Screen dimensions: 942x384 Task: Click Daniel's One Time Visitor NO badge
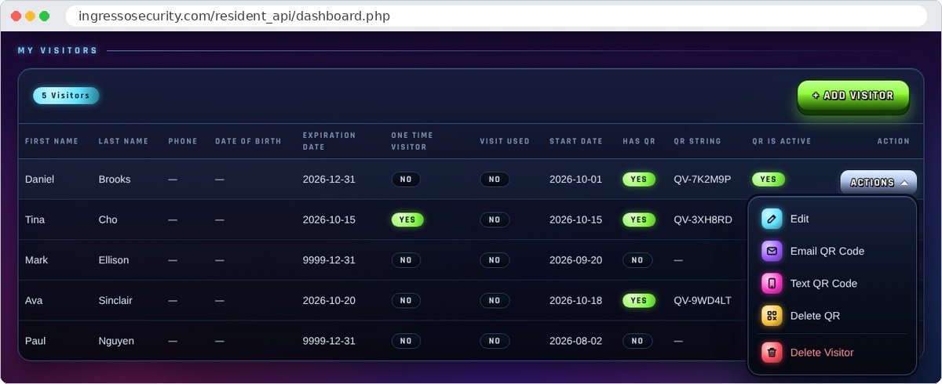point(406,179)
